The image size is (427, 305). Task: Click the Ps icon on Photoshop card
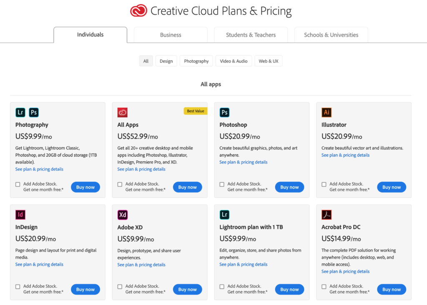click(x=224, y=112)
